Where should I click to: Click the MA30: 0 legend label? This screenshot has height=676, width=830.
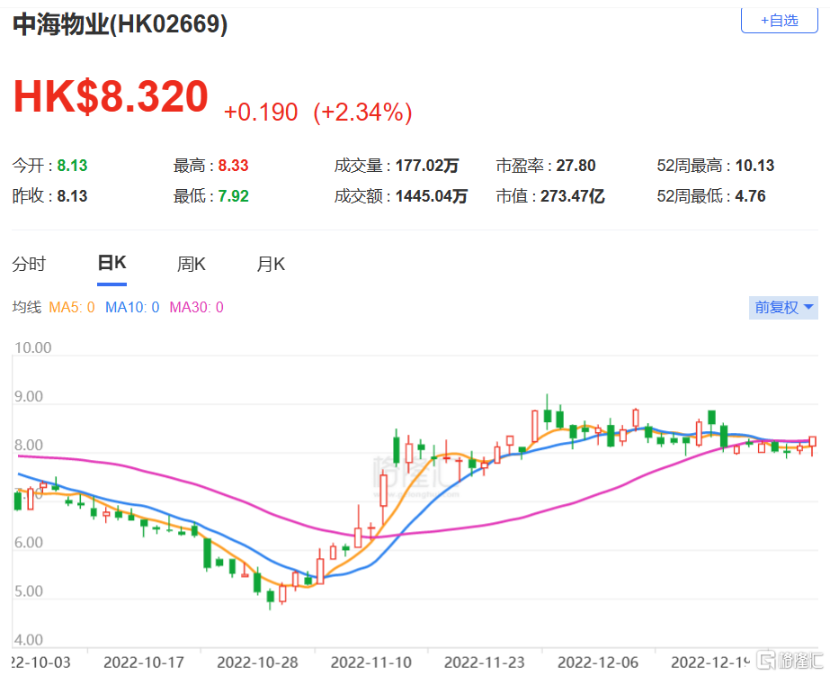tap(196, 307)
